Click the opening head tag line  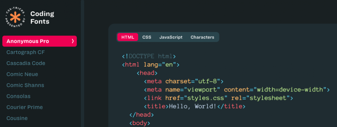(147, 73)
